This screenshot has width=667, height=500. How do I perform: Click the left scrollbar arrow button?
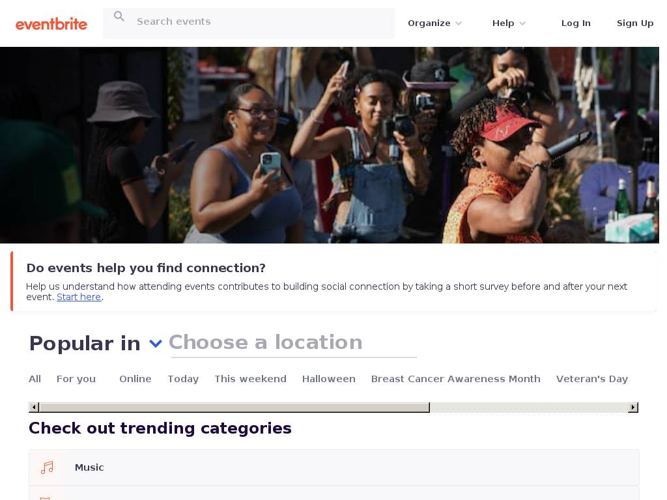click(34, 408)
